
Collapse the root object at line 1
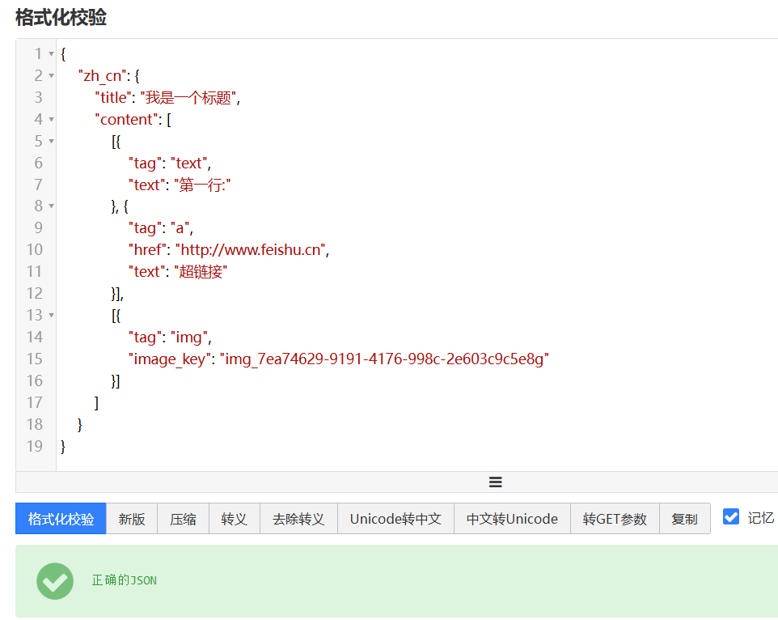52,54
